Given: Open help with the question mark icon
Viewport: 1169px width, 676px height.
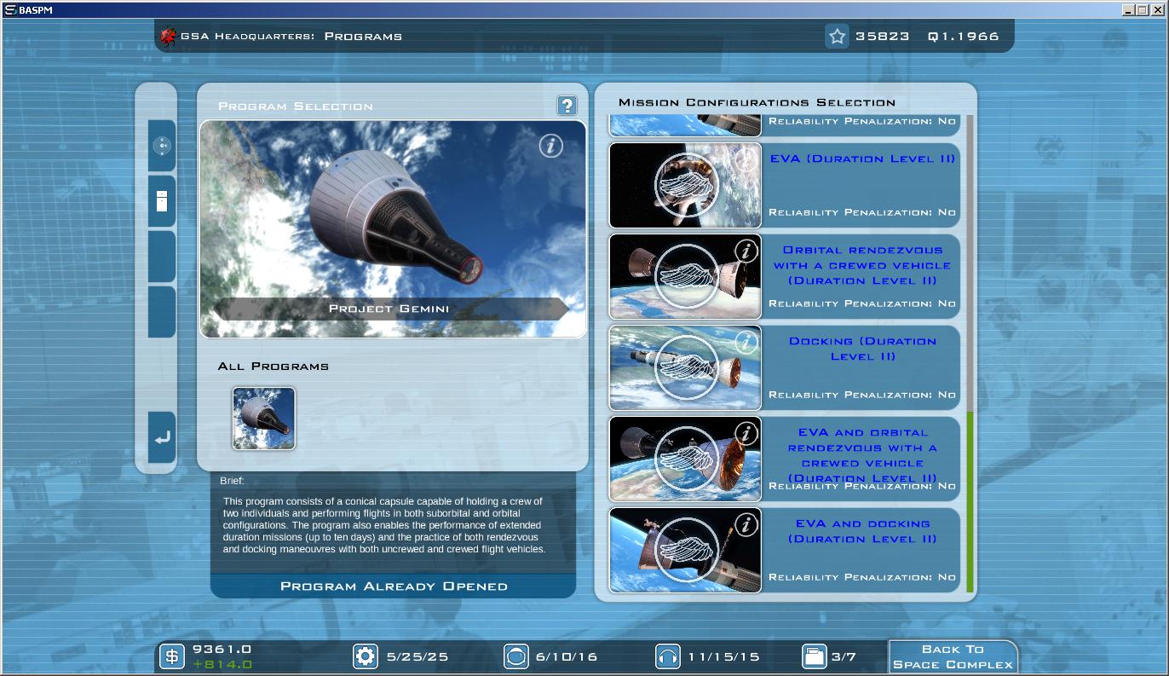Looking at the screenshot, I should point(567,105).
